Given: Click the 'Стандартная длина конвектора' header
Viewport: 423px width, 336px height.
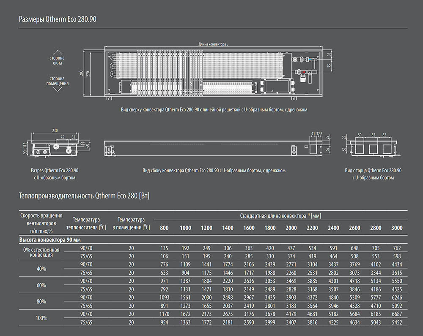Looking at the screenshot, I should (x=280, y=216).
